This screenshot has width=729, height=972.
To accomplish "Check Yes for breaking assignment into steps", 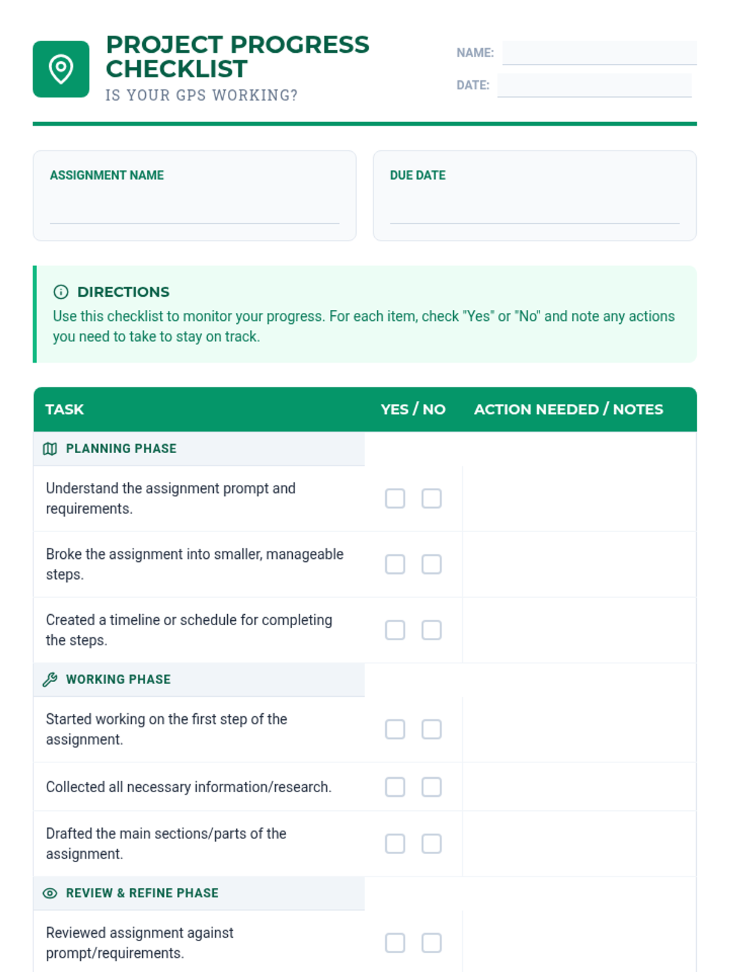I will point(395,564).
